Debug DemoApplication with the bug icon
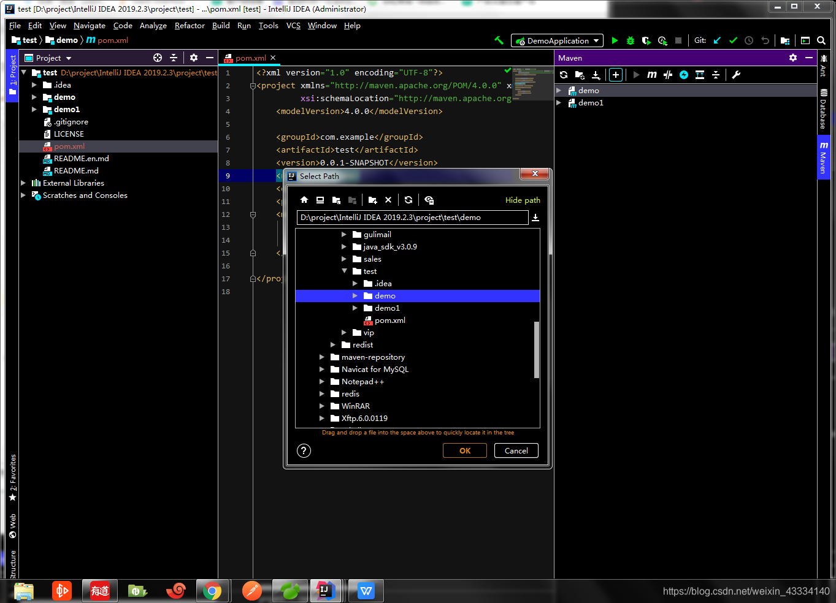The height and width of the screenshot is (603, 836). (631, 40)
